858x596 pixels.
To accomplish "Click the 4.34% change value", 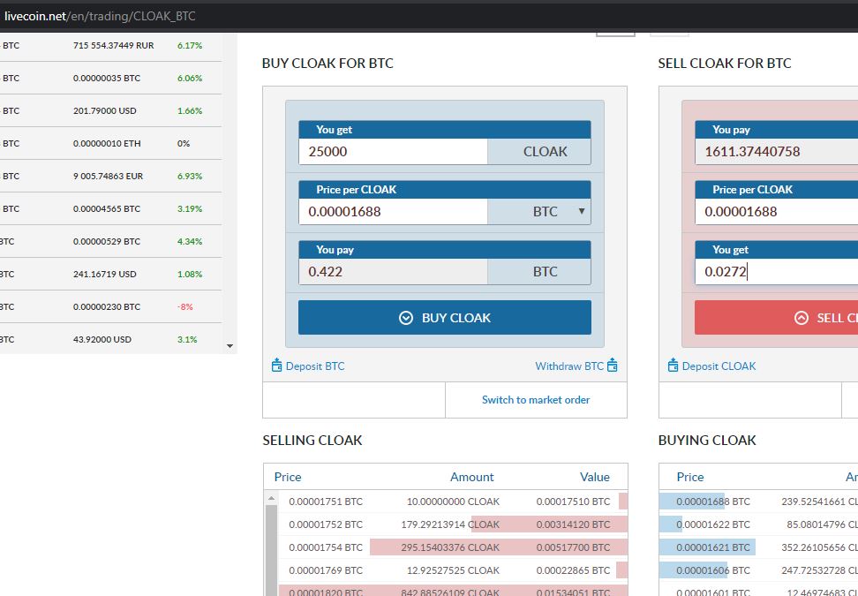I will tap(189, 241).
